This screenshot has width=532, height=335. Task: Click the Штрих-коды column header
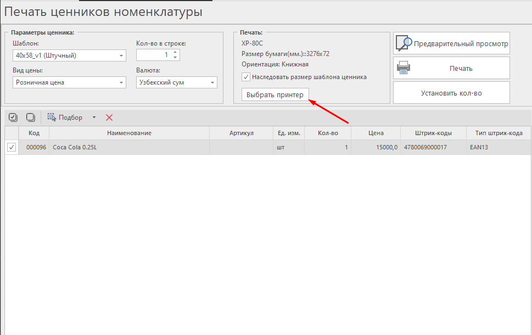click(x=434, y=133)
